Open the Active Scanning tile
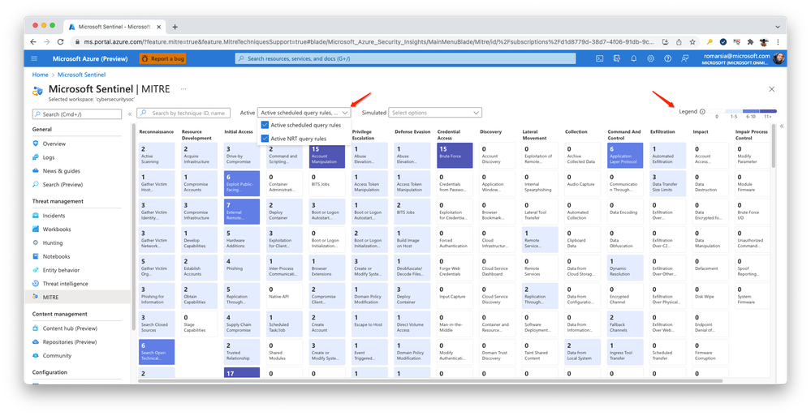Viewport: 811px width, 416px height. click(x=157, y=156)
